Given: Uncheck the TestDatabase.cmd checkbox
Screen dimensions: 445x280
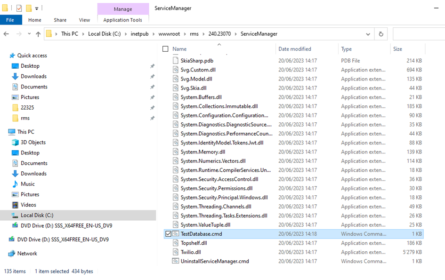Looking at the screenshot, I should [x=168, y=234].
